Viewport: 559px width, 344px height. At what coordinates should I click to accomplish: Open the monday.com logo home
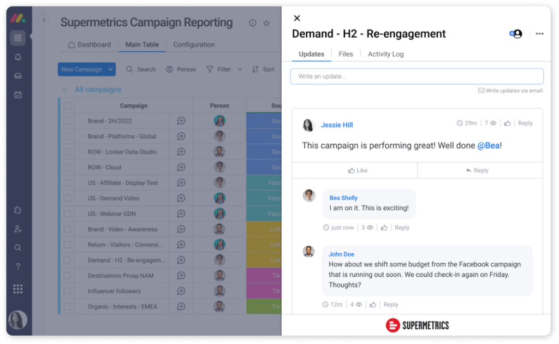[x=18, y=18]
